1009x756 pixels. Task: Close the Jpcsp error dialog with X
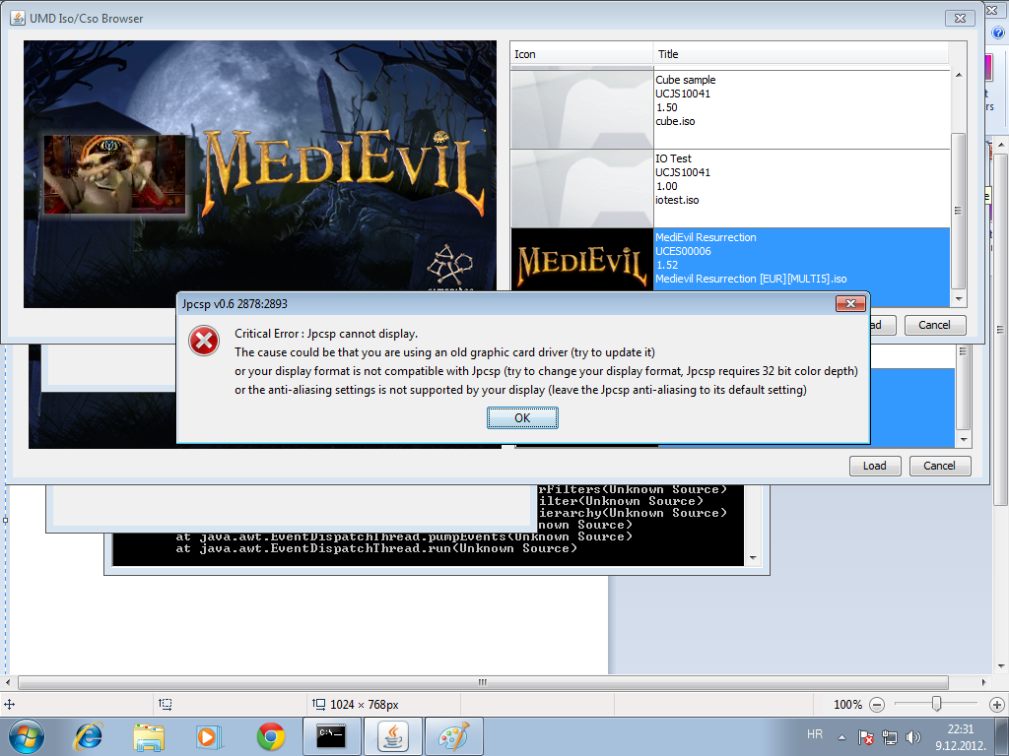coord(850,303)
